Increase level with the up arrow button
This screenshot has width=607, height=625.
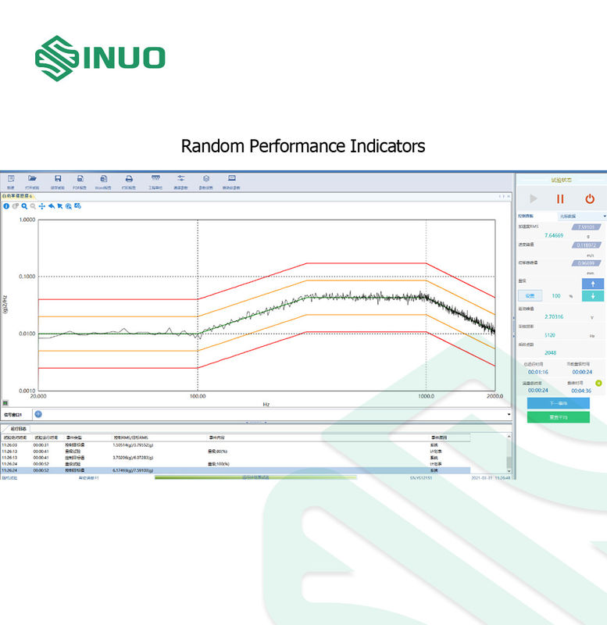click(593, 284)
